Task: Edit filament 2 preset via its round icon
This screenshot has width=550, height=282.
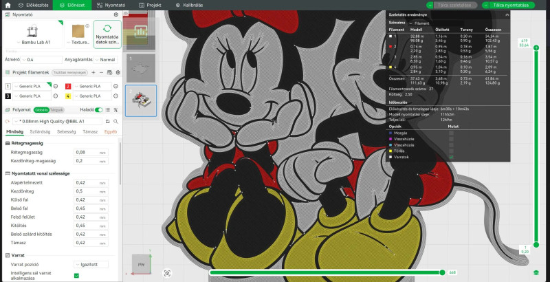Action: click(115, 86)
